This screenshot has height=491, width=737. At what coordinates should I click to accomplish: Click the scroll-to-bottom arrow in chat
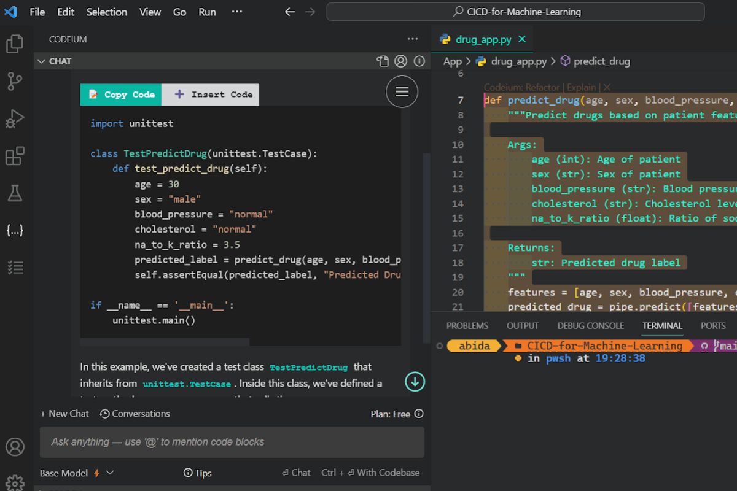(x=415, y=382)
